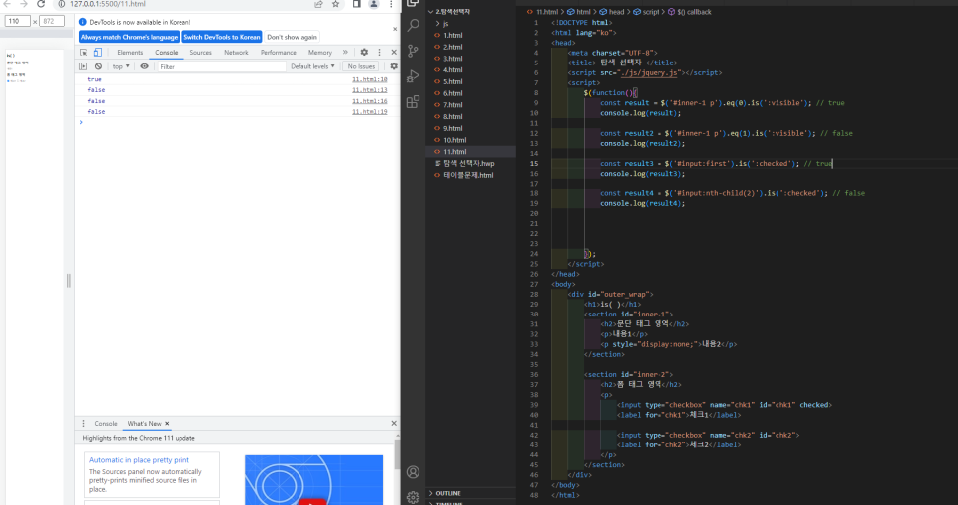The height and width of the screenshot is (505, 958).
Task: Open DevTools customize three-dot menu
Action: (379, 53)
